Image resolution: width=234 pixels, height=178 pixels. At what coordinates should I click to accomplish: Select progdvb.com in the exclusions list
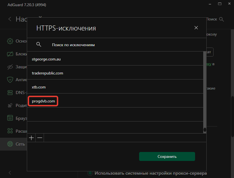pyautogui.click(x=43, y=101)
